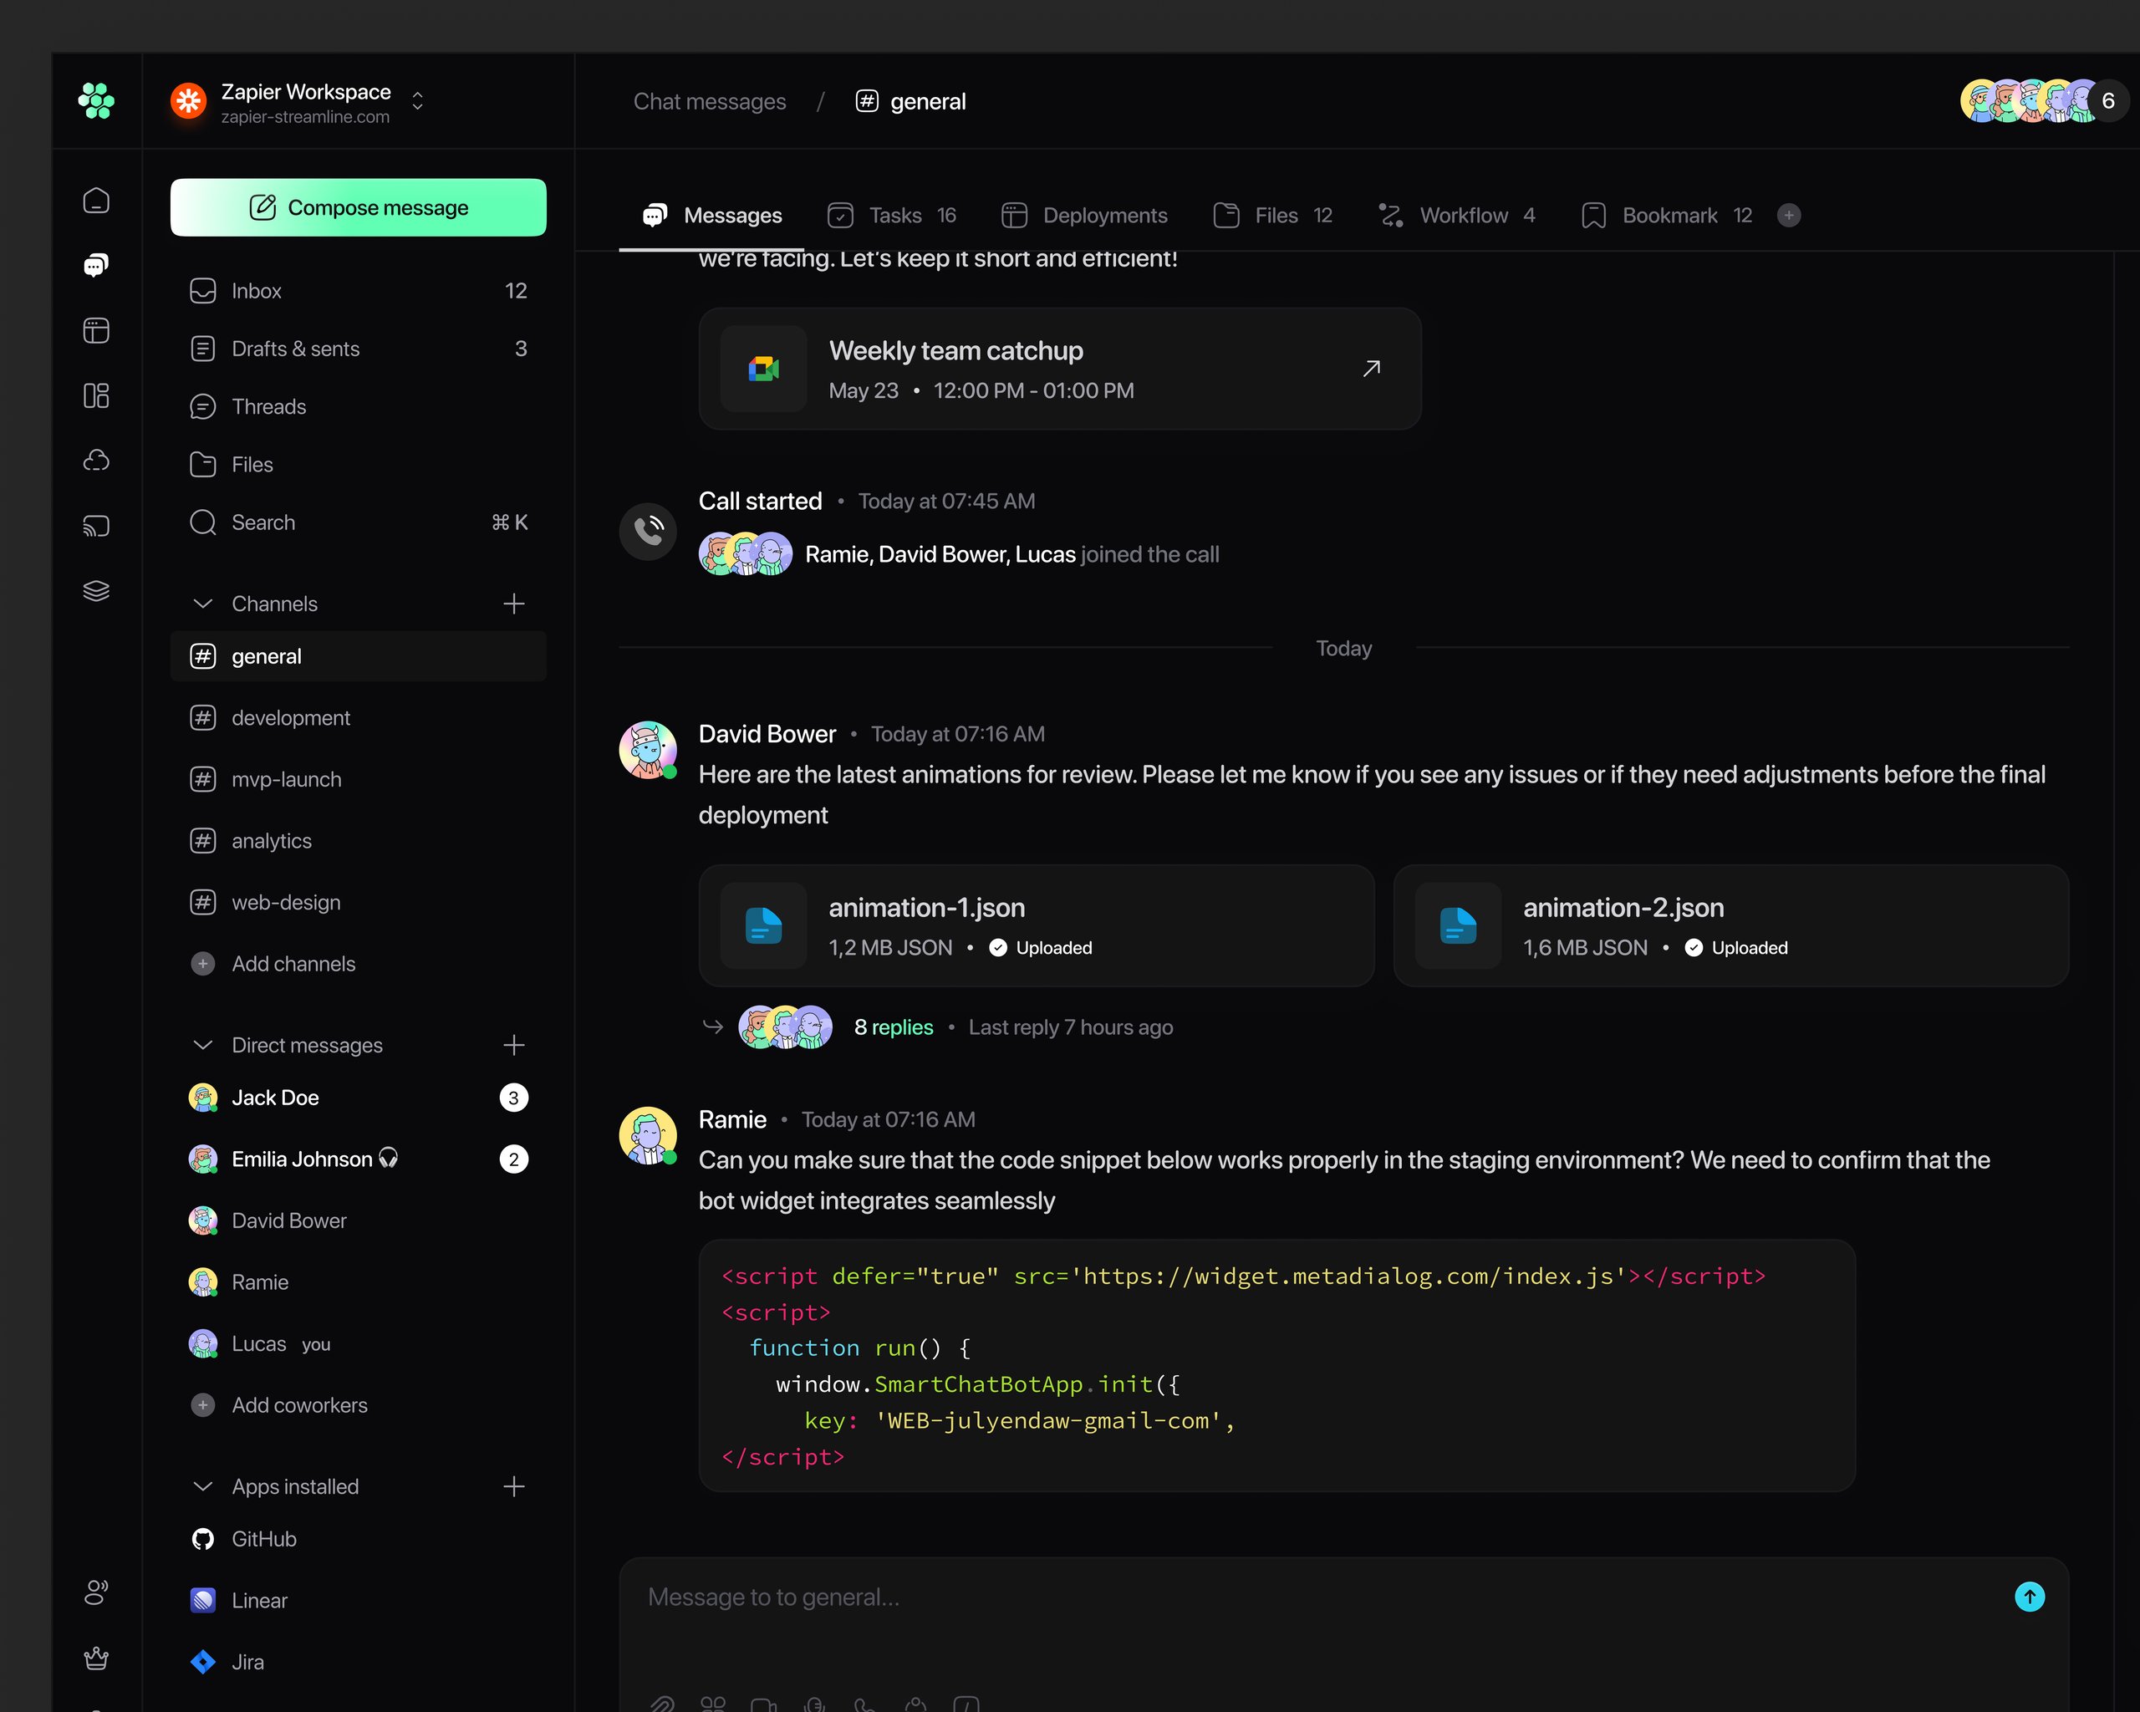Add a new tab with plus
Viewport: 2140px width, 1712px height.
[x=1789, y=216]
